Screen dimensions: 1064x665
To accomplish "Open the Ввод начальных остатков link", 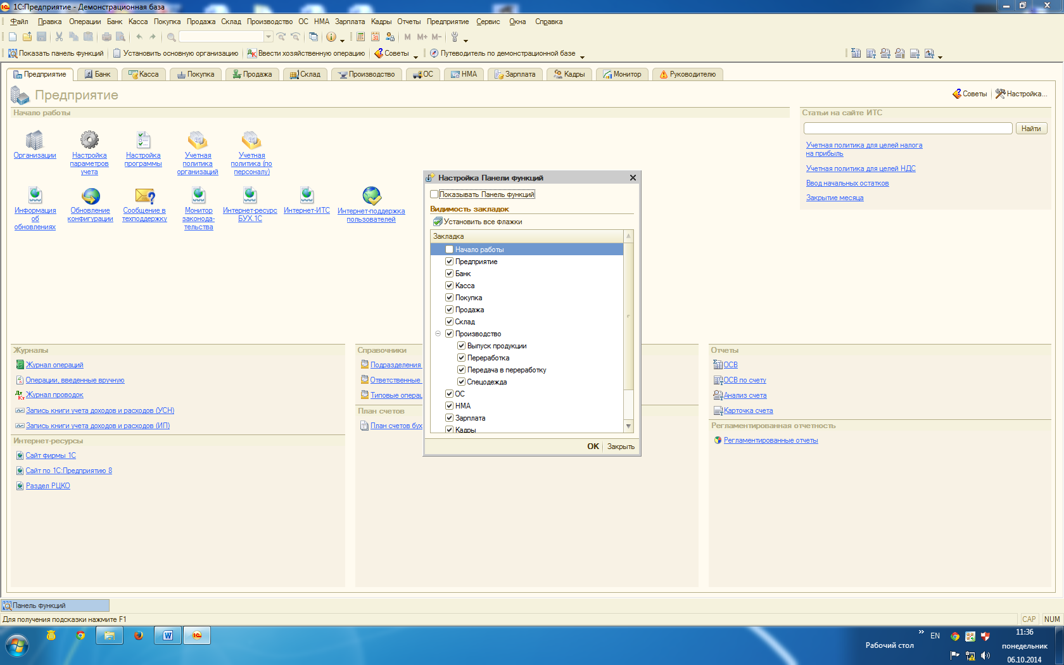I will (x=847, y=183).
